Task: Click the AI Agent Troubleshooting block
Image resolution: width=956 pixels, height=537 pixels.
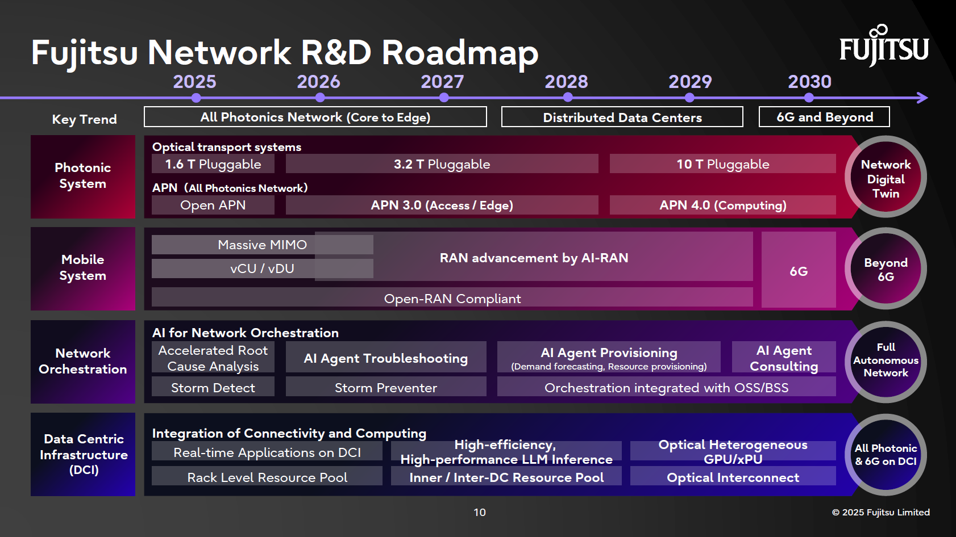Action: 386,358
